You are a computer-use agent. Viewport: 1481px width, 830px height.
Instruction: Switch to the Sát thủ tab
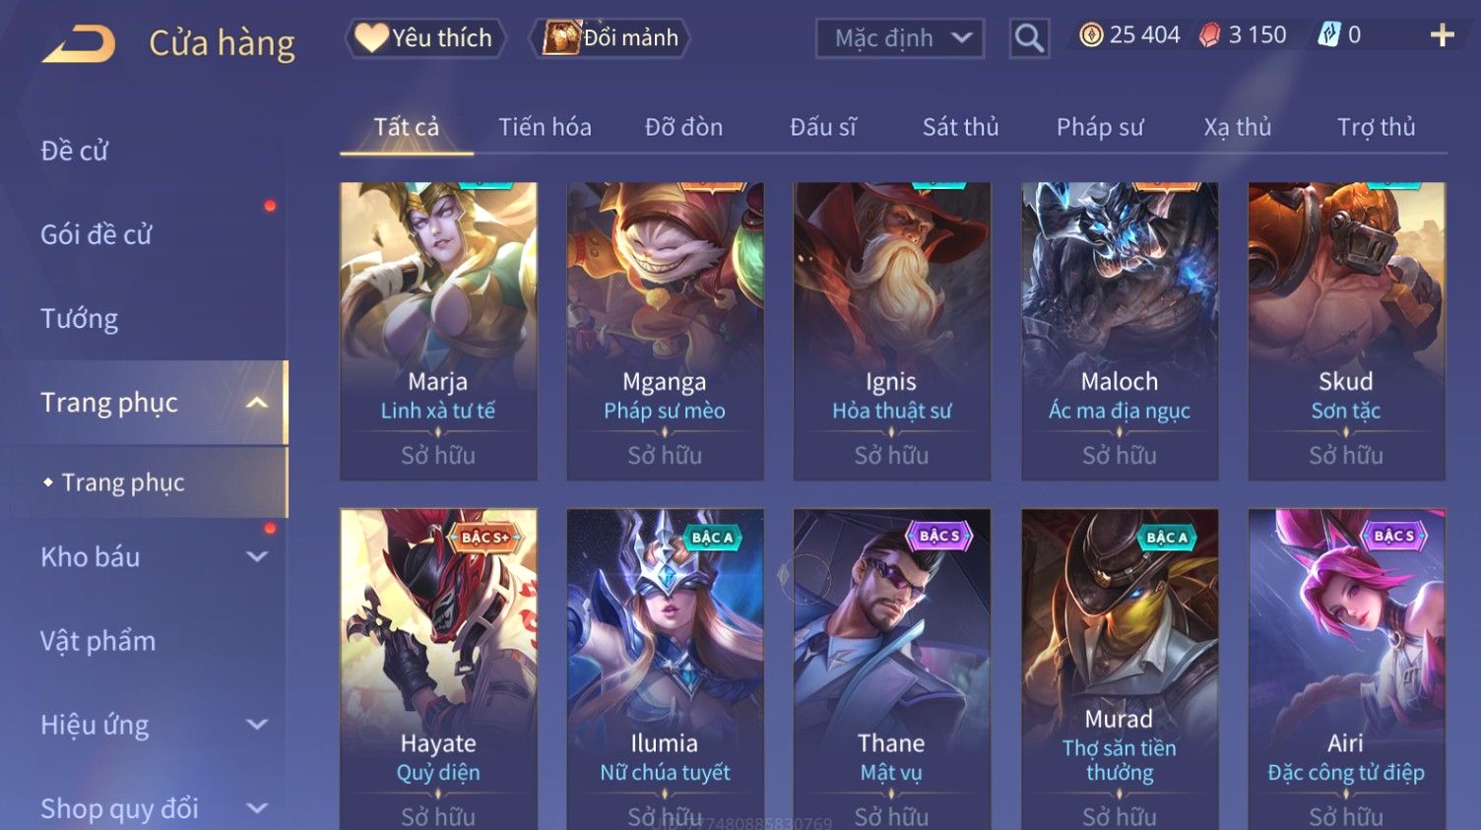click(960, 127)
